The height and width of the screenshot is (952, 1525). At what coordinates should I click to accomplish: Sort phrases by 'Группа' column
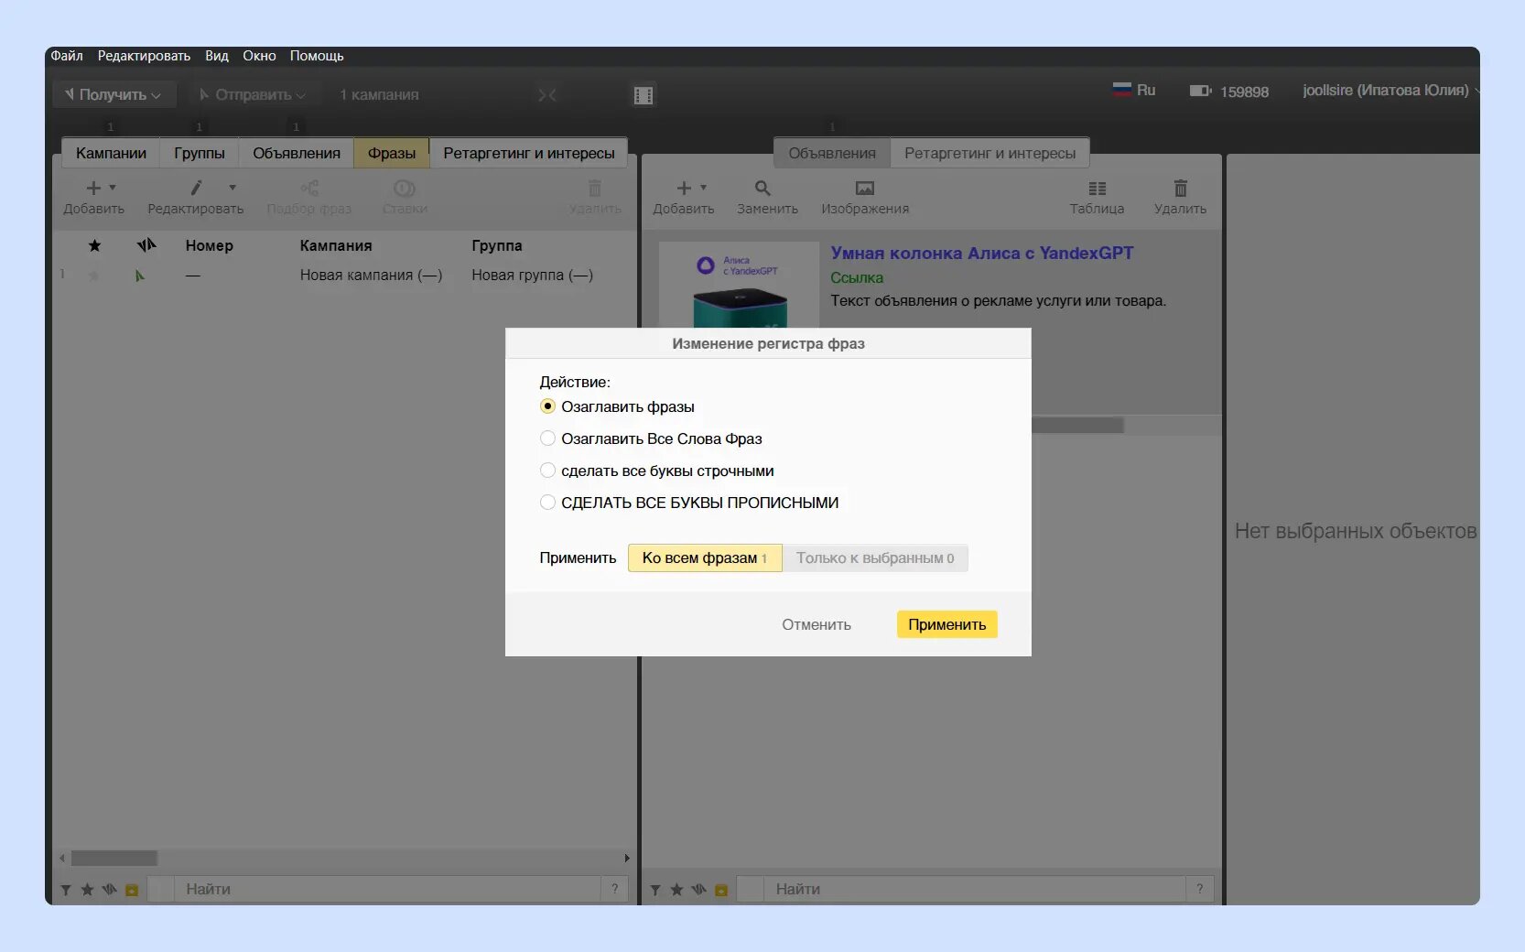(497, 245)
